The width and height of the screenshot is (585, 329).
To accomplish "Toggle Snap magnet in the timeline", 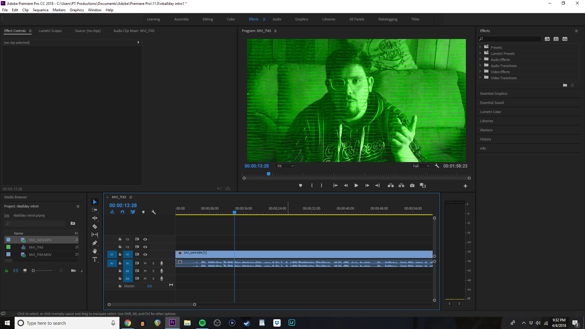I will coord(122,212).
